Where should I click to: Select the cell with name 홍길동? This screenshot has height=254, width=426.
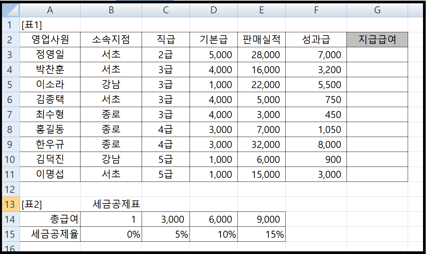[50, 129]
